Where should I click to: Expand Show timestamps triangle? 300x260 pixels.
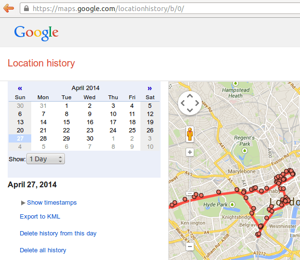[x=23, y=203]
